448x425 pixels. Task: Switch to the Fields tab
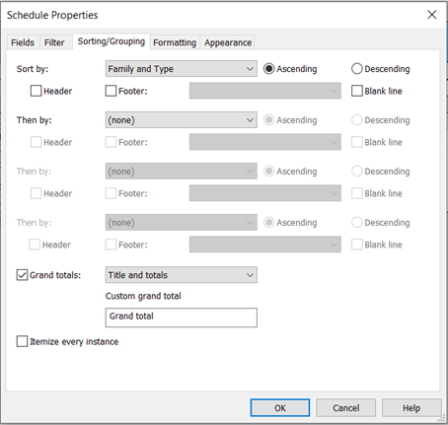coord(23,42)
